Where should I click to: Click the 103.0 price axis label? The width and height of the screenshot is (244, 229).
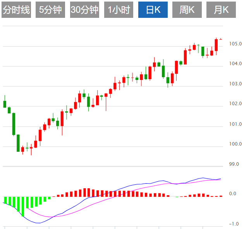[x=235, y=84]
